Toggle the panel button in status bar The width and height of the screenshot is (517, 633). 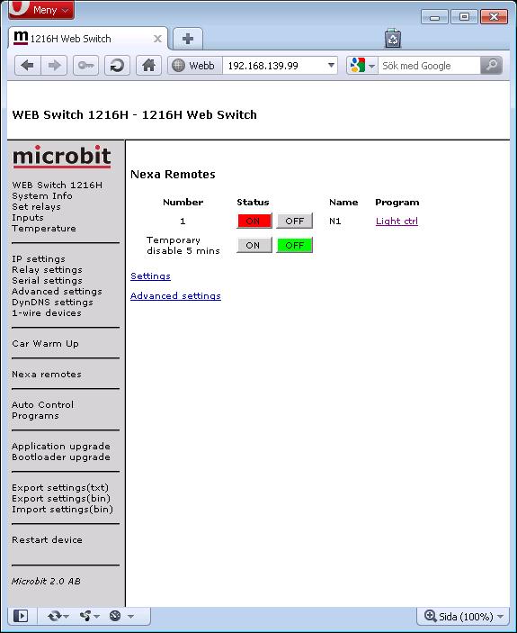pos(21,616)
